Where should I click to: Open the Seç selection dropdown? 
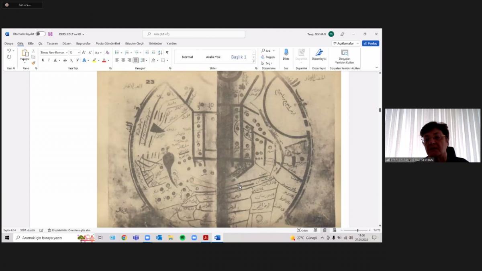tap(267, 63)
